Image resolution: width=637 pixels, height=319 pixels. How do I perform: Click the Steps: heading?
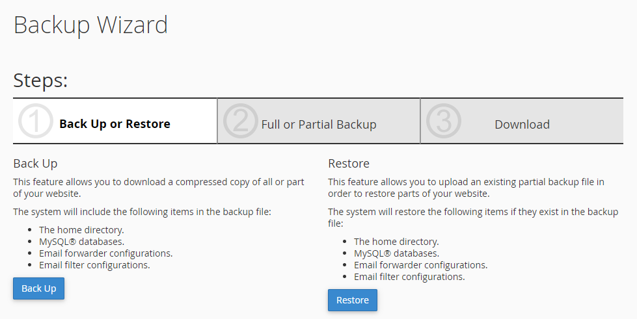tap(41, 81)
